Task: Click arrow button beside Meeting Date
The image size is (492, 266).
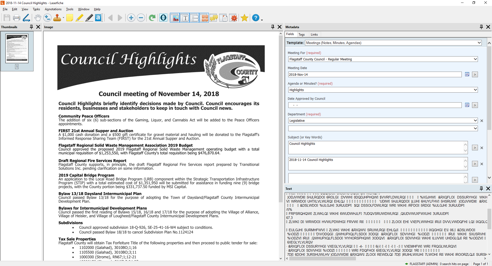Action: pyautogui.click(x=475, y=74)
